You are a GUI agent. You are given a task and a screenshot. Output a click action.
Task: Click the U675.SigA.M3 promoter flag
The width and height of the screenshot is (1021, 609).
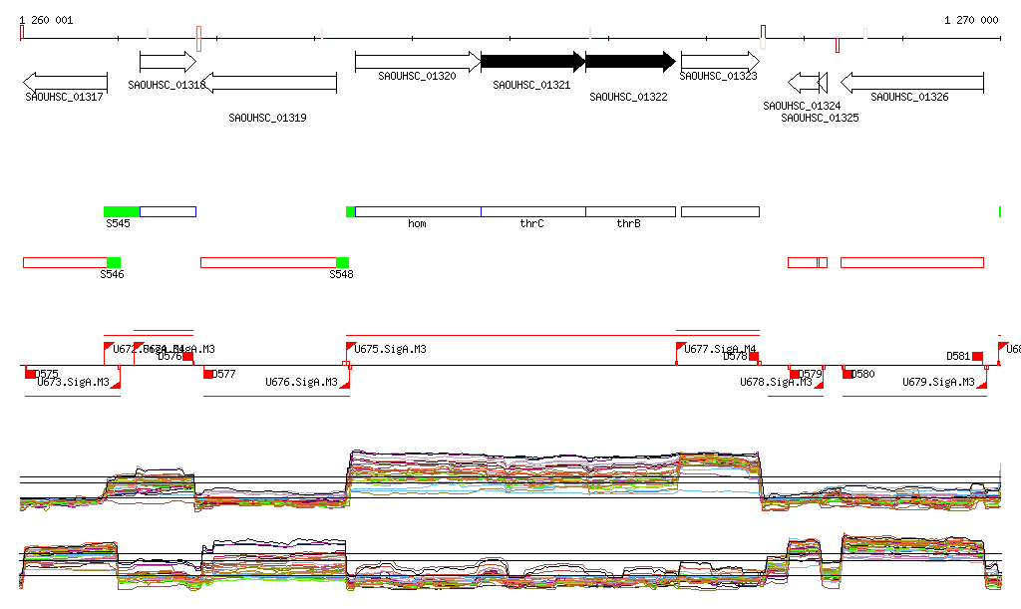coord(350,347)
